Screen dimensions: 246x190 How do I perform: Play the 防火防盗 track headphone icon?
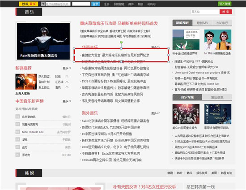pos(67,77)
